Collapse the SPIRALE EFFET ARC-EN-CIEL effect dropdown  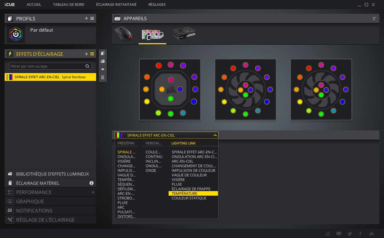pos(215,135)
